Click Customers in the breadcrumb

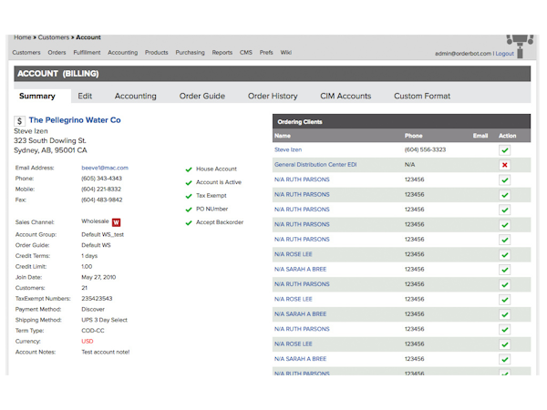pyautogui.click(x=54, y=37)
